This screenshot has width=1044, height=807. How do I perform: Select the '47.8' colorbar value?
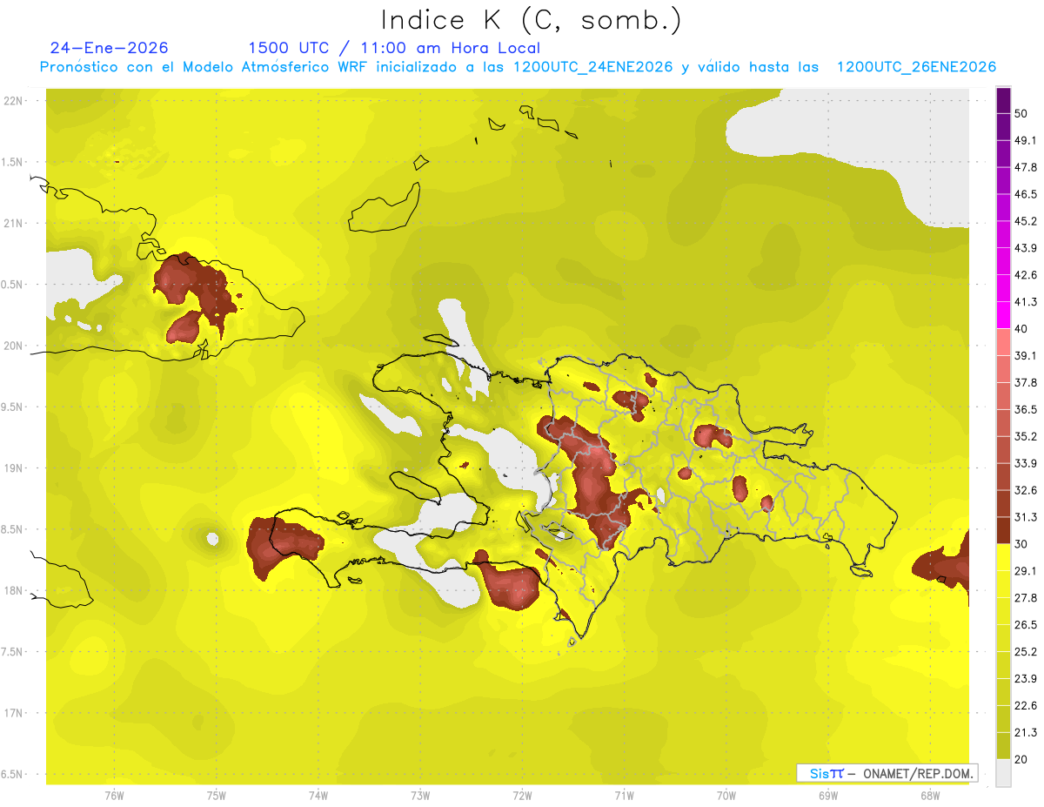click(x=1026, y=167)
